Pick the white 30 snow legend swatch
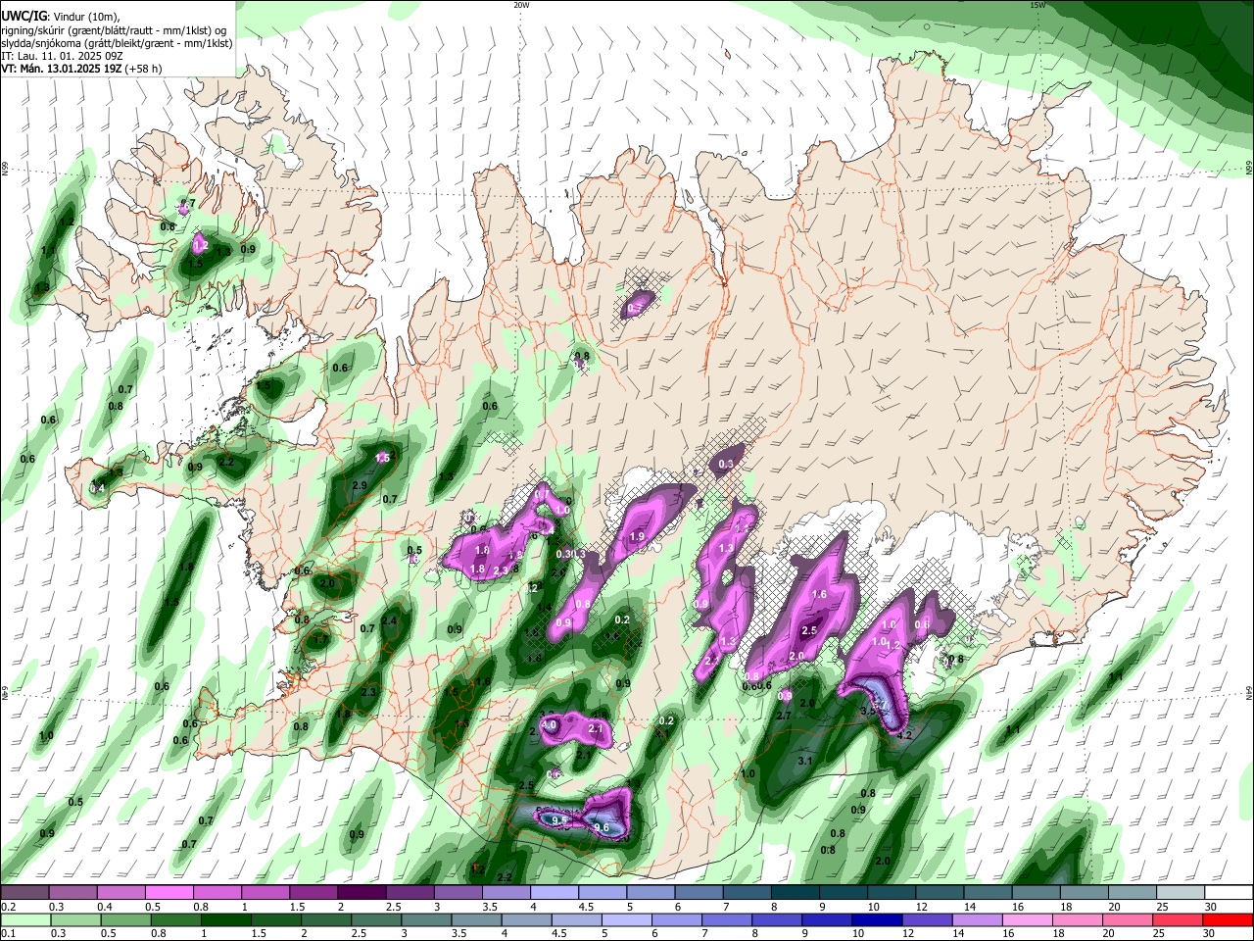 coord(1229,893)
